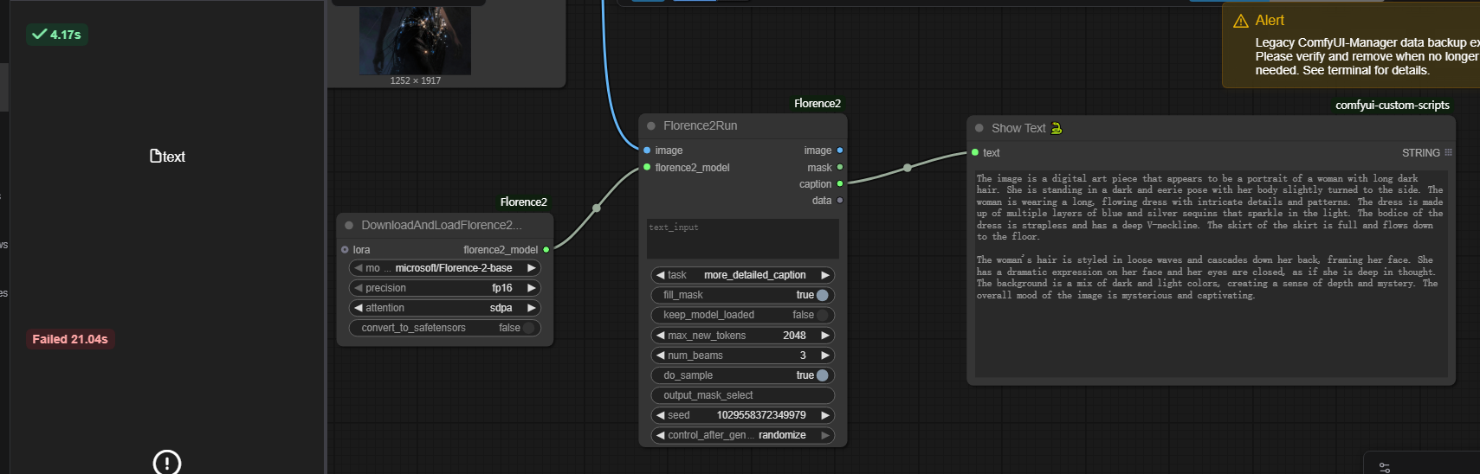Screen dimensions: 1480x474
Task: Toggle the do_sample switch
Action: point(822,375)
